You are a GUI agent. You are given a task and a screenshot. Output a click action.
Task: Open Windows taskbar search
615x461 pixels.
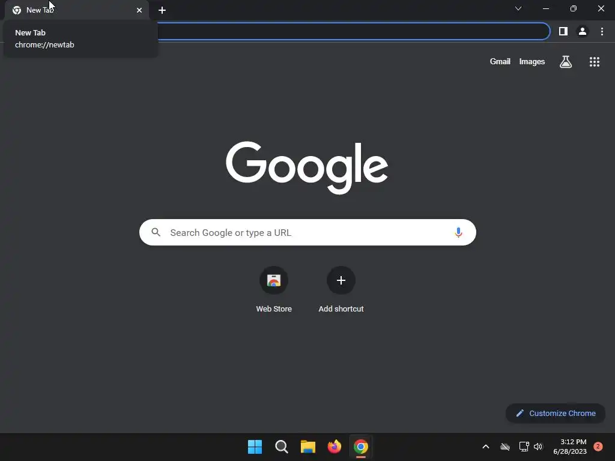282,447
